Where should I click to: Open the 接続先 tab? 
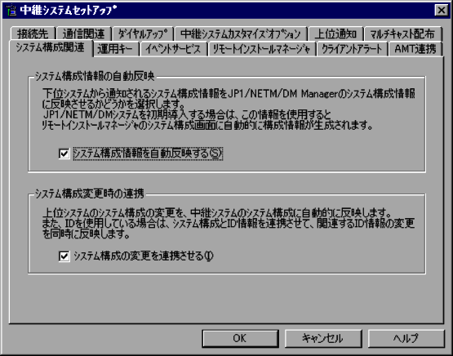33,33
